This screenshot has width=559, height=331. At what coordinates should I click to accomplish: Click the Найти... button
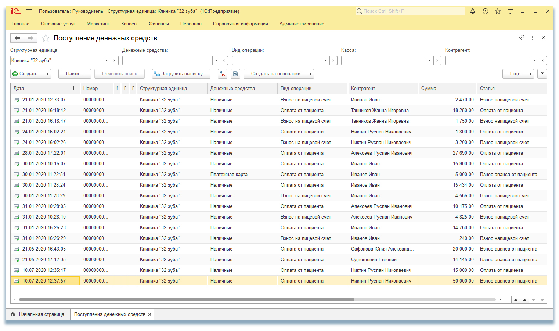[x=75, y=74]
